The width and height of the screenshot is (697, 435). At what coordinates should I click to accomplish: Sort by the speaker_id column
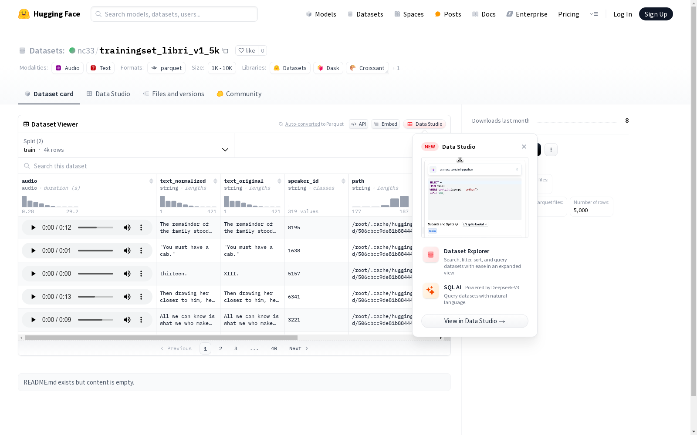coord(343,181)
